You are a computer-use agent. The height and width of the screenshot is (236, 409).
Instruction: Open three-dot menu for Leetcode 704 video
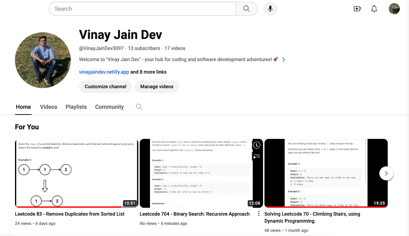[x=259, y=214]
